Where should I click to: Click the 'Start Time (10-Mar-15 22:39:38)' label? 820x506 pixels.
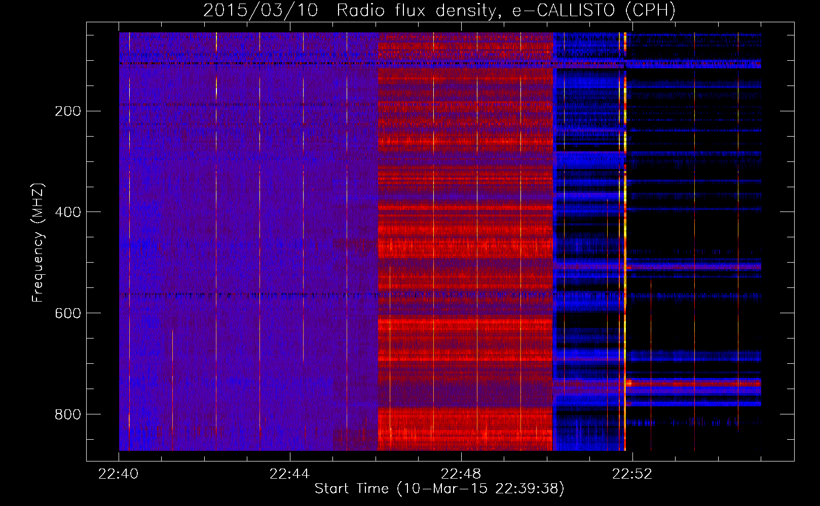[439, 489]
